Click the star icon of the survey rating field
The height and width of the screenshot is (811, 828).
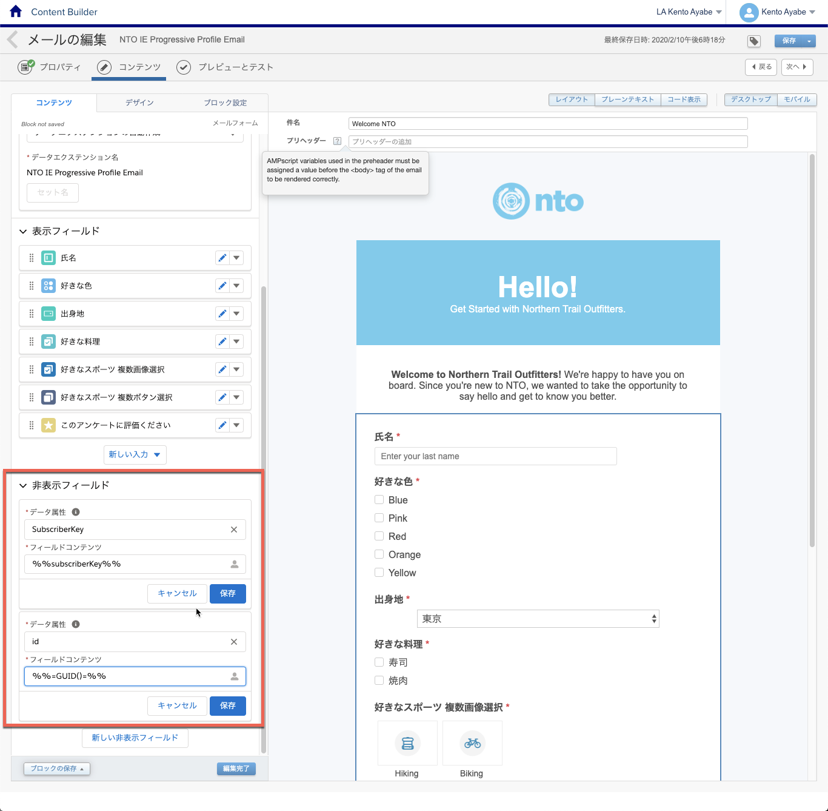point(48,425)
